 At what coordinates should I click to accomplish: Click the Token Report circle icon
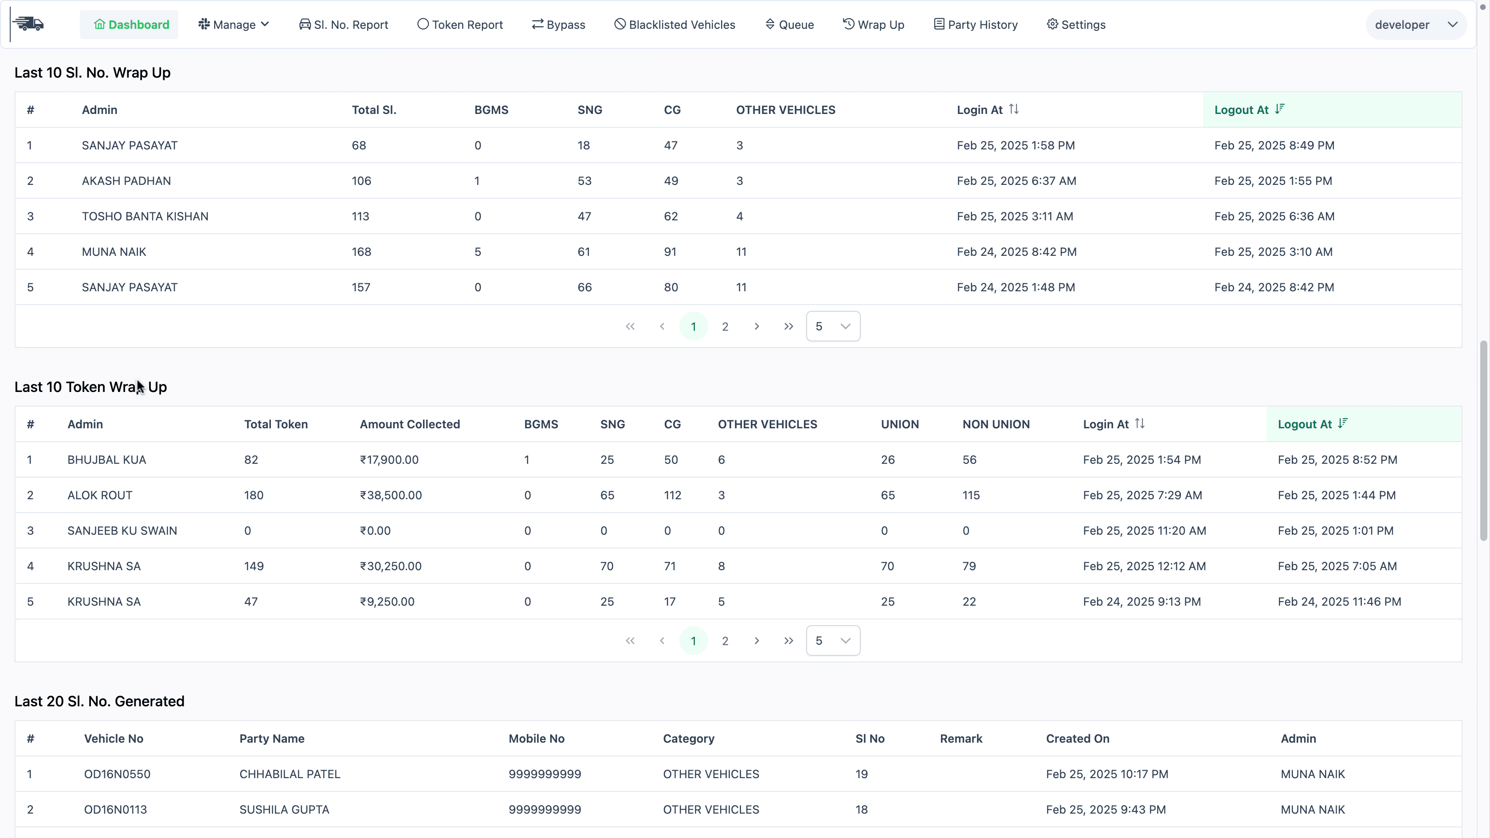[424, 24]
